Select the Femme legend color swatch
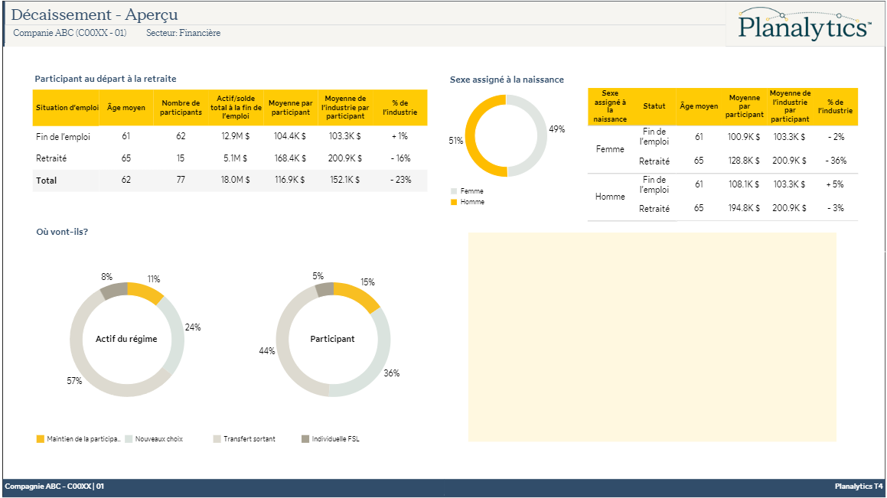The height and width of the screenshot is (498, 887). point(454,191)
